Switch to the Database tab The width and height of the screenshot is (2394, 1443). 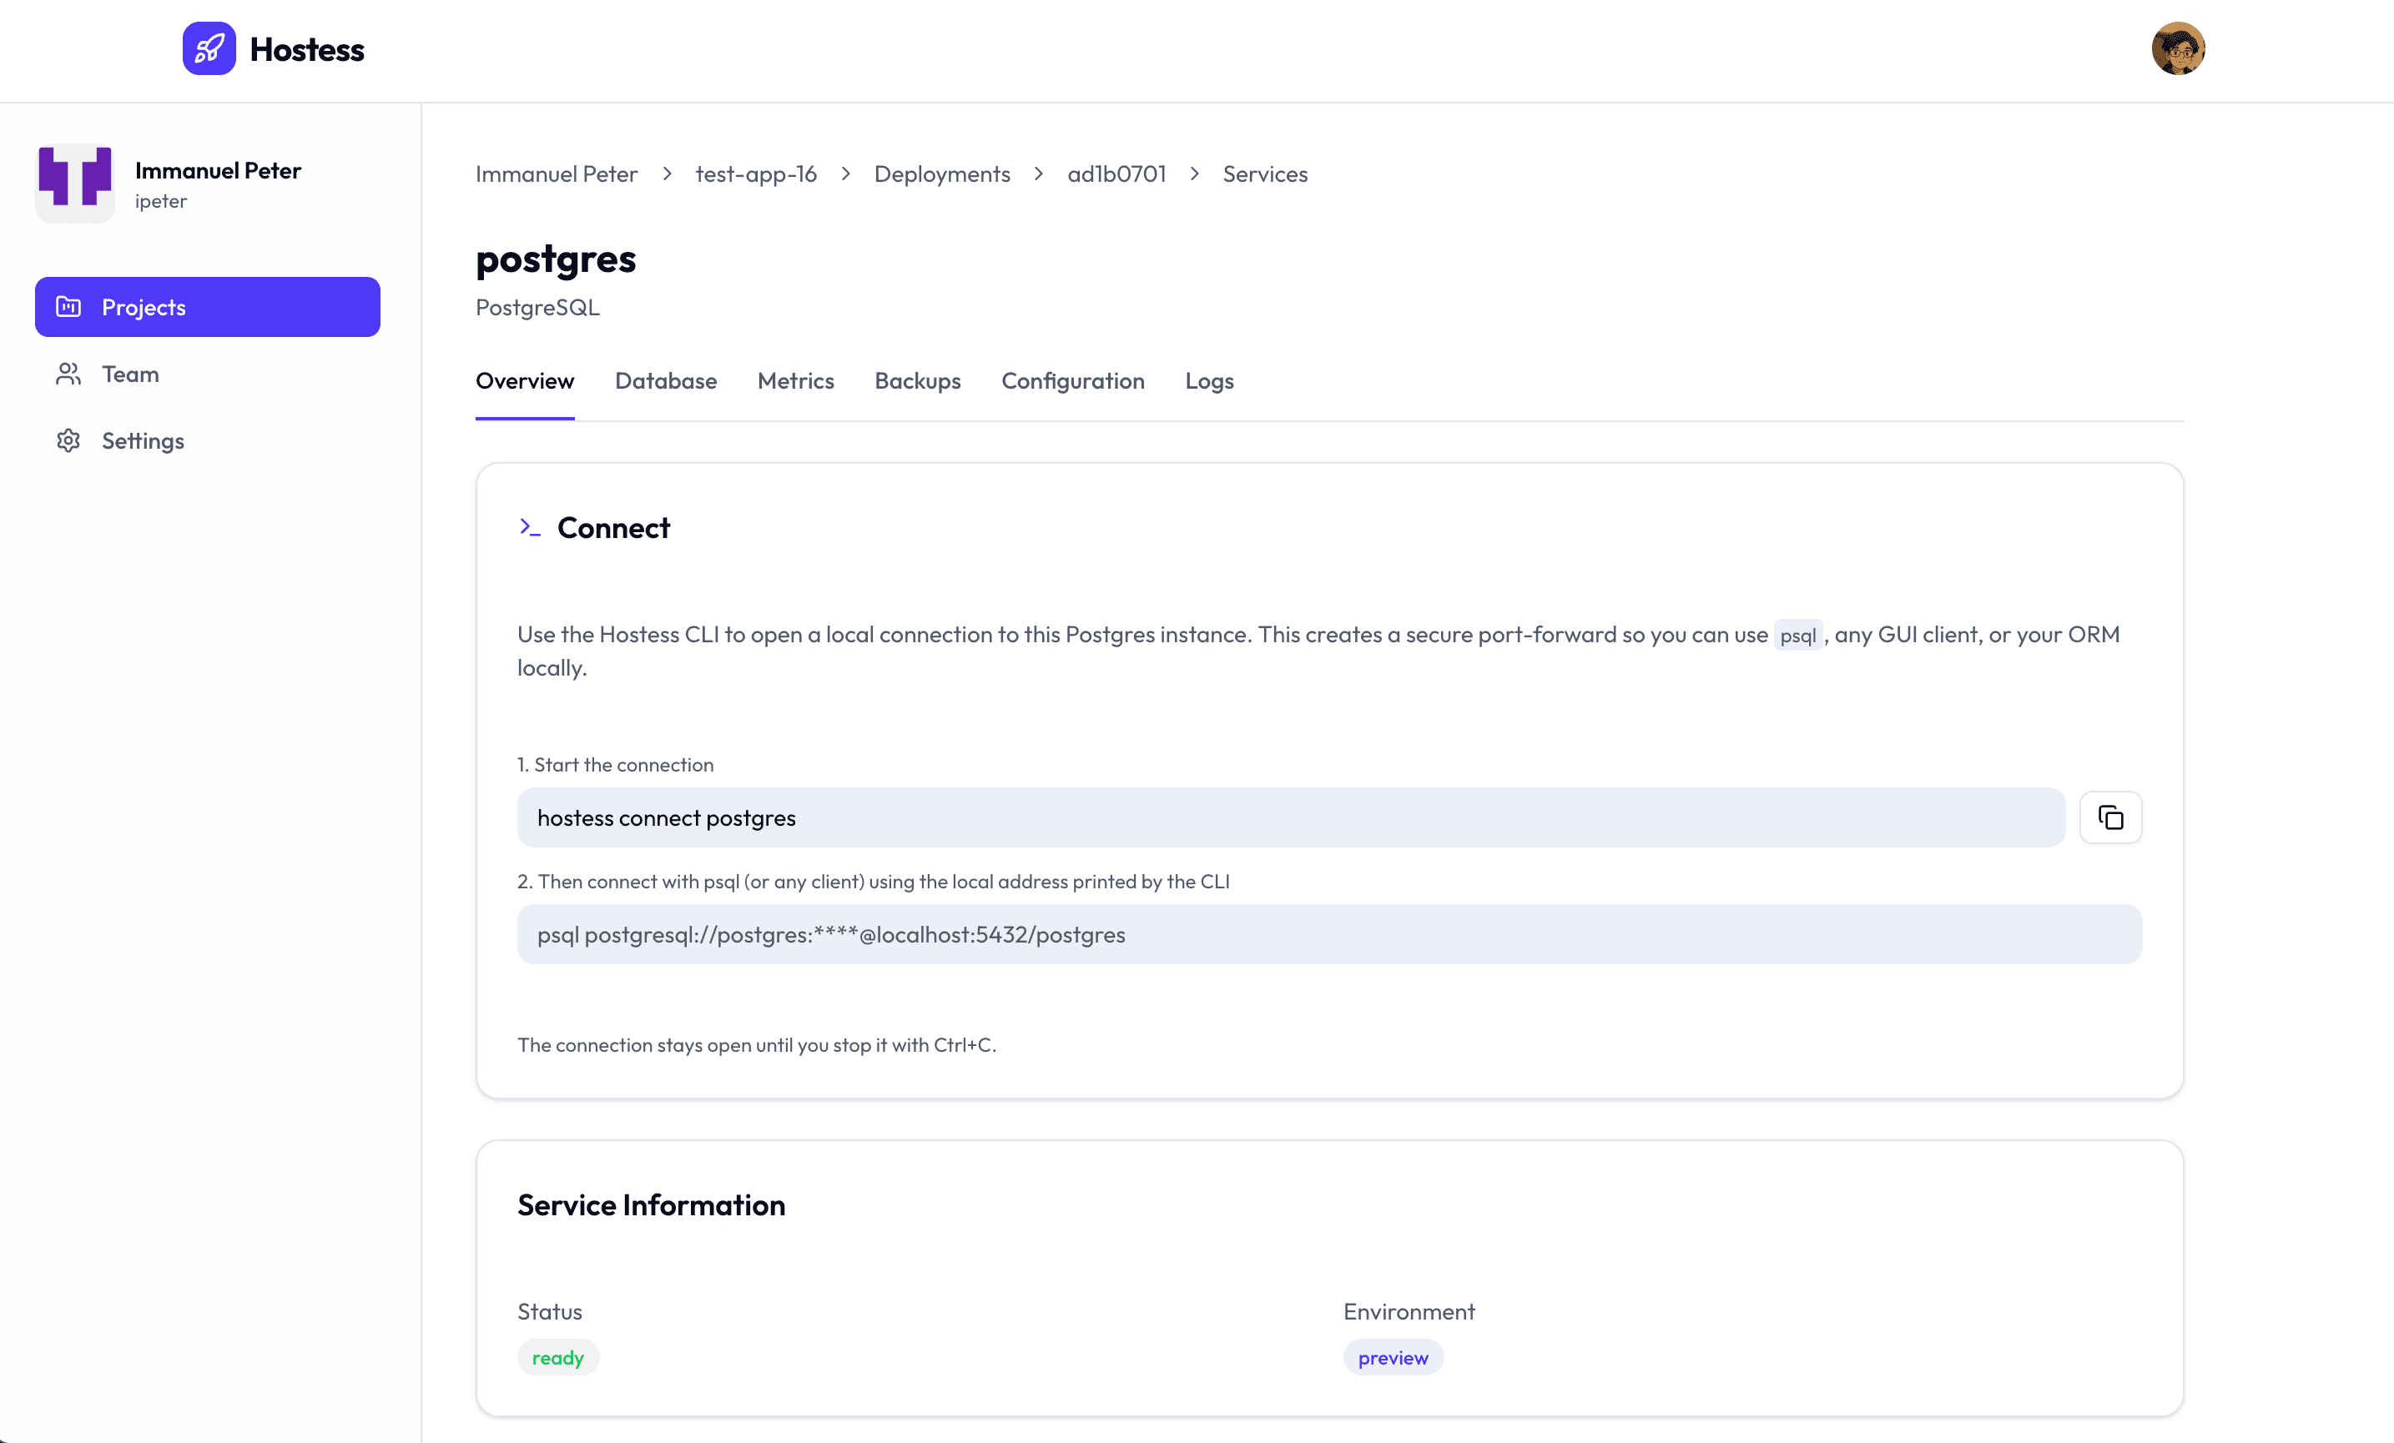click(x=666, y=382)
